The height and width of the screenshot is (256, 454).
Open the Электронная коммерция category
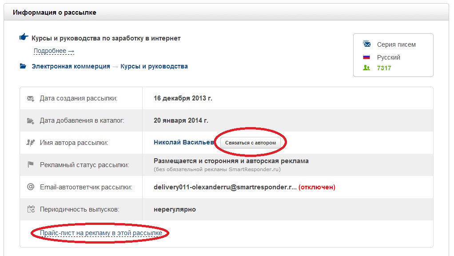click(x=71, y=66)
